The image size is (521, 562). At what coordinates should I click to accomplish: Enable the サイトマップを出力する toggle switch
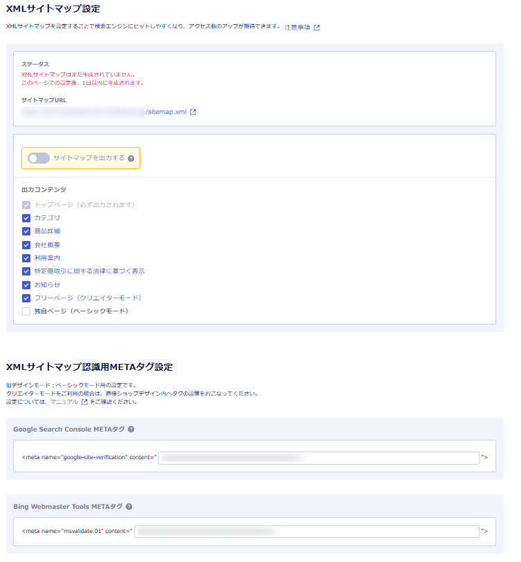39,158
